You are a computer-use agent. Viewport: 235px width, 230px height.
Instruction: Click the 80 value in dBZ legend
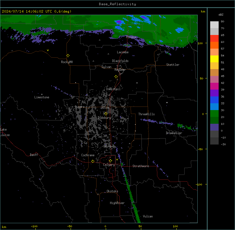[x=222, y=22]
